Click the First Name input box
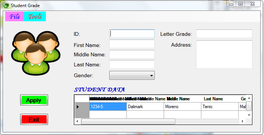 [x=132, y=44]
